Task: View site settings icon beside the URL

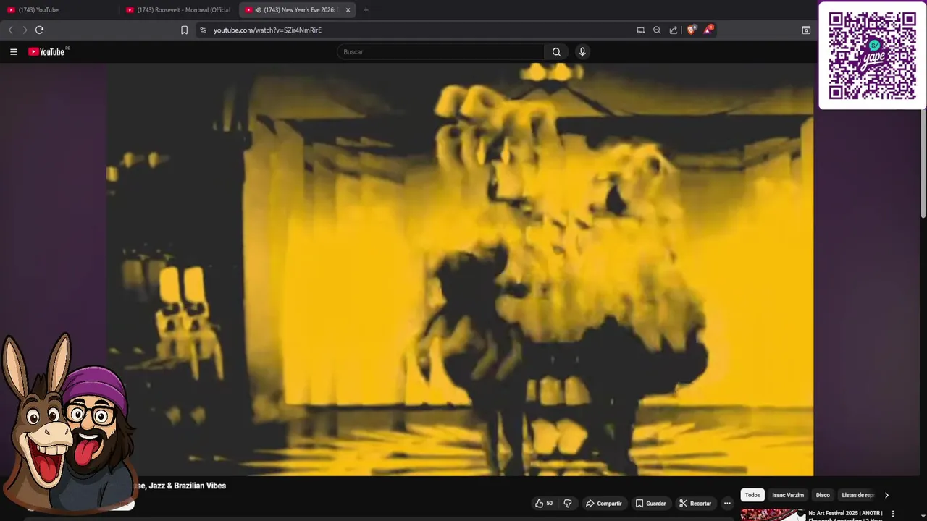Action: coord(203,30)
